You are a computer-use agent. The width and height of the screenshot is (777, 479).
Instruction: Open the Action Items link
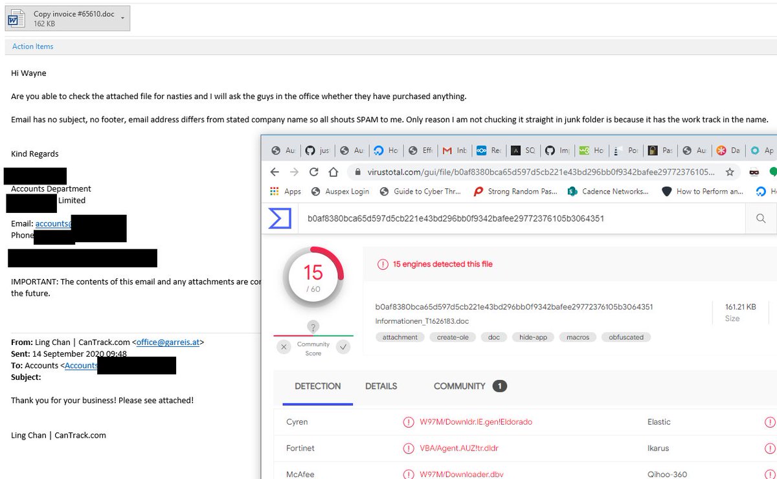click(32, 47)
